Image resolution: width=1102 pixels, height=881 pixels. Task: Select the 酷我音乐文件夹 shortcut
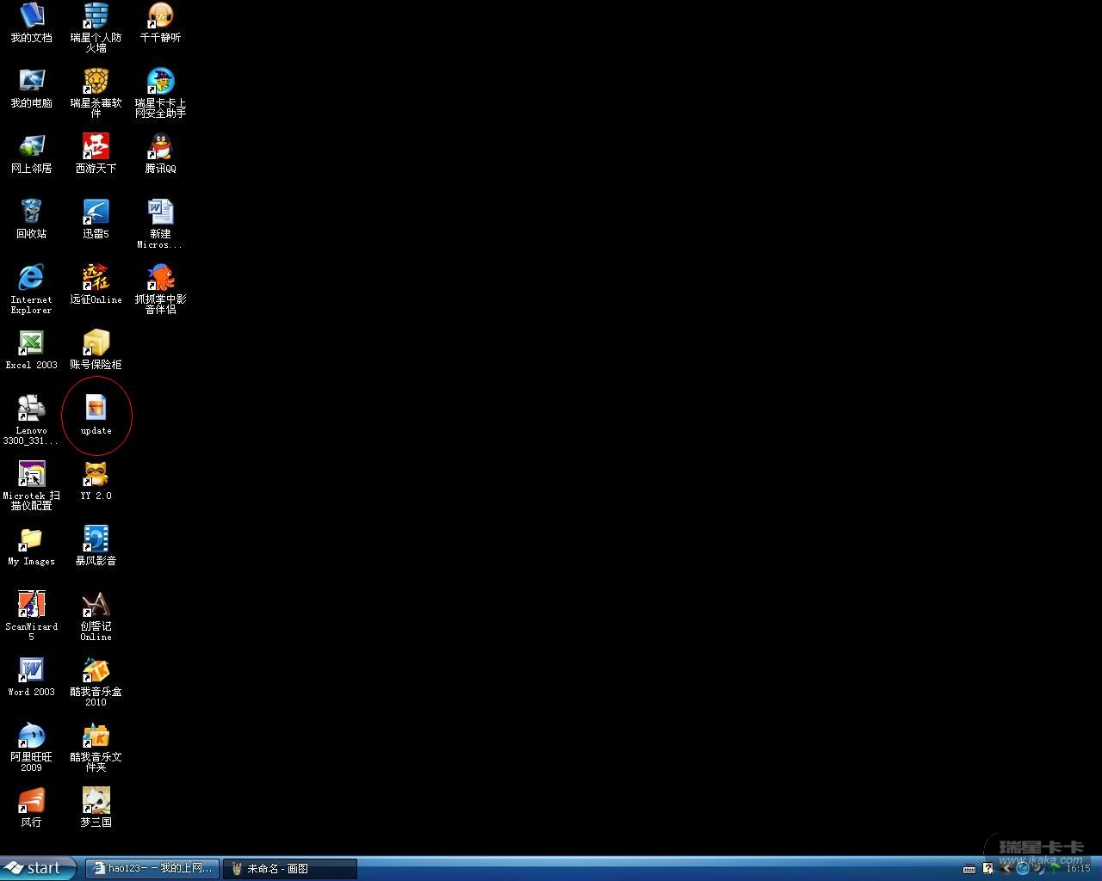[96, 747]
